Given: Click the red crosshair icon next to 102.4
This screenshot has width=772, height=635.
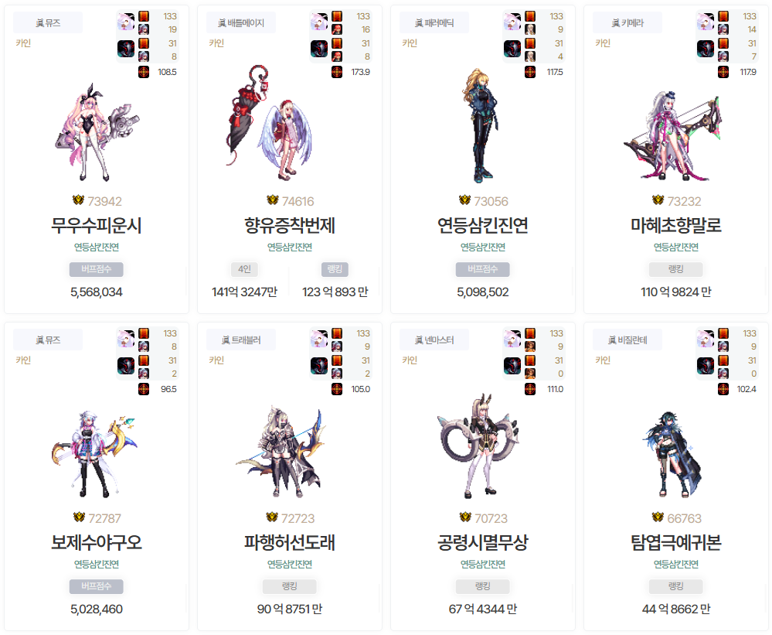Looking at the screenshot, I should coord(723,389).
